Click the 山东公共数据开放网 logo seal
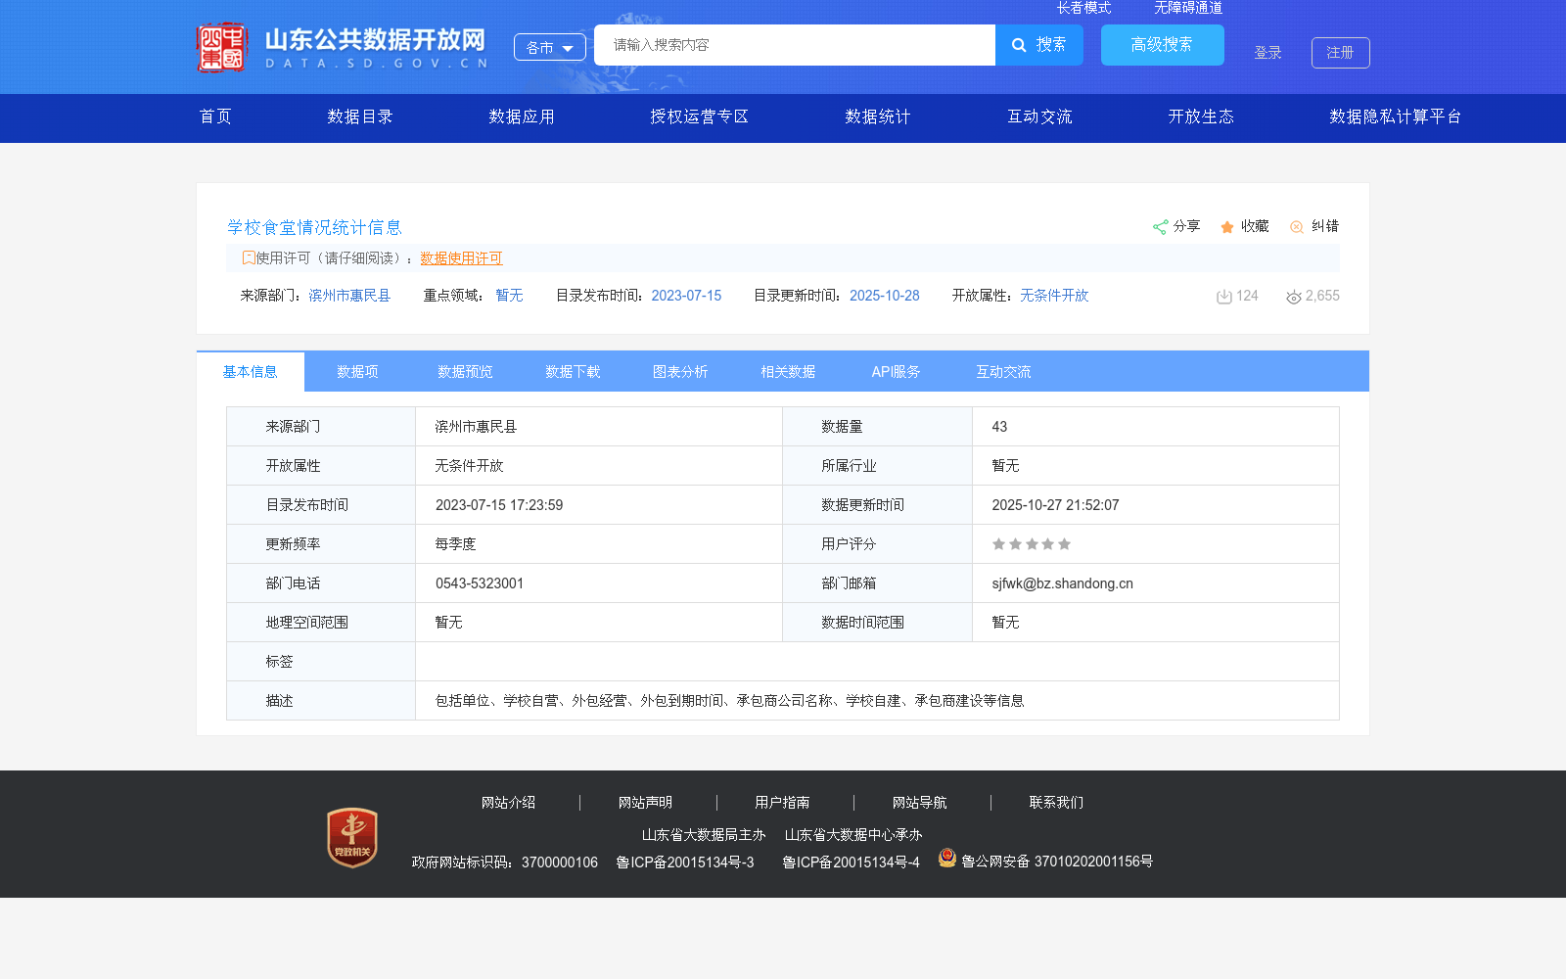 coord(223,45)
